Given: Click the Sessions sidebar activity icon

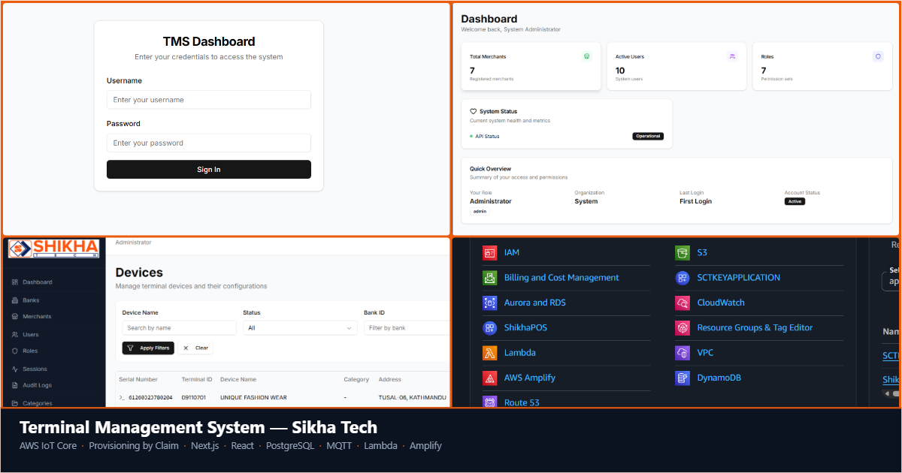Looking at the screenshot, I should tap(15, 369).
